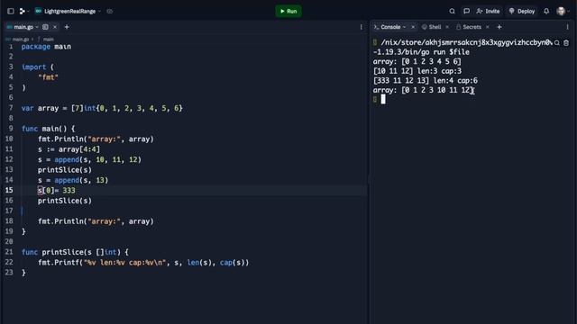Viewport: 577px width, 324px height.
Task: Run the program with the Run button
Action: tap(288, 11)
